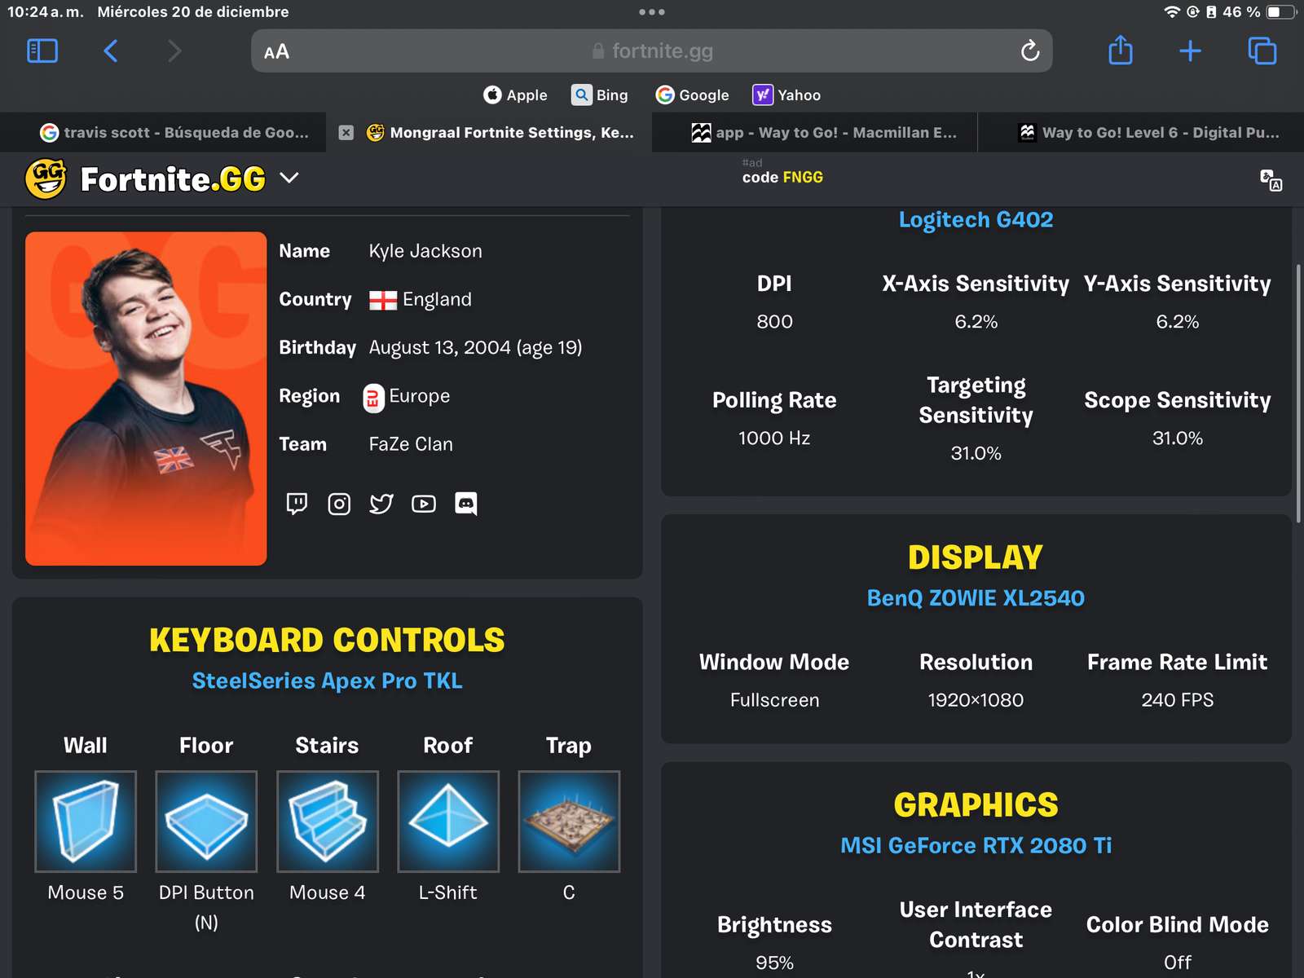1304x978 pixels.
Task: Open Apple favorites bookmark
Action: click(515, 95)
